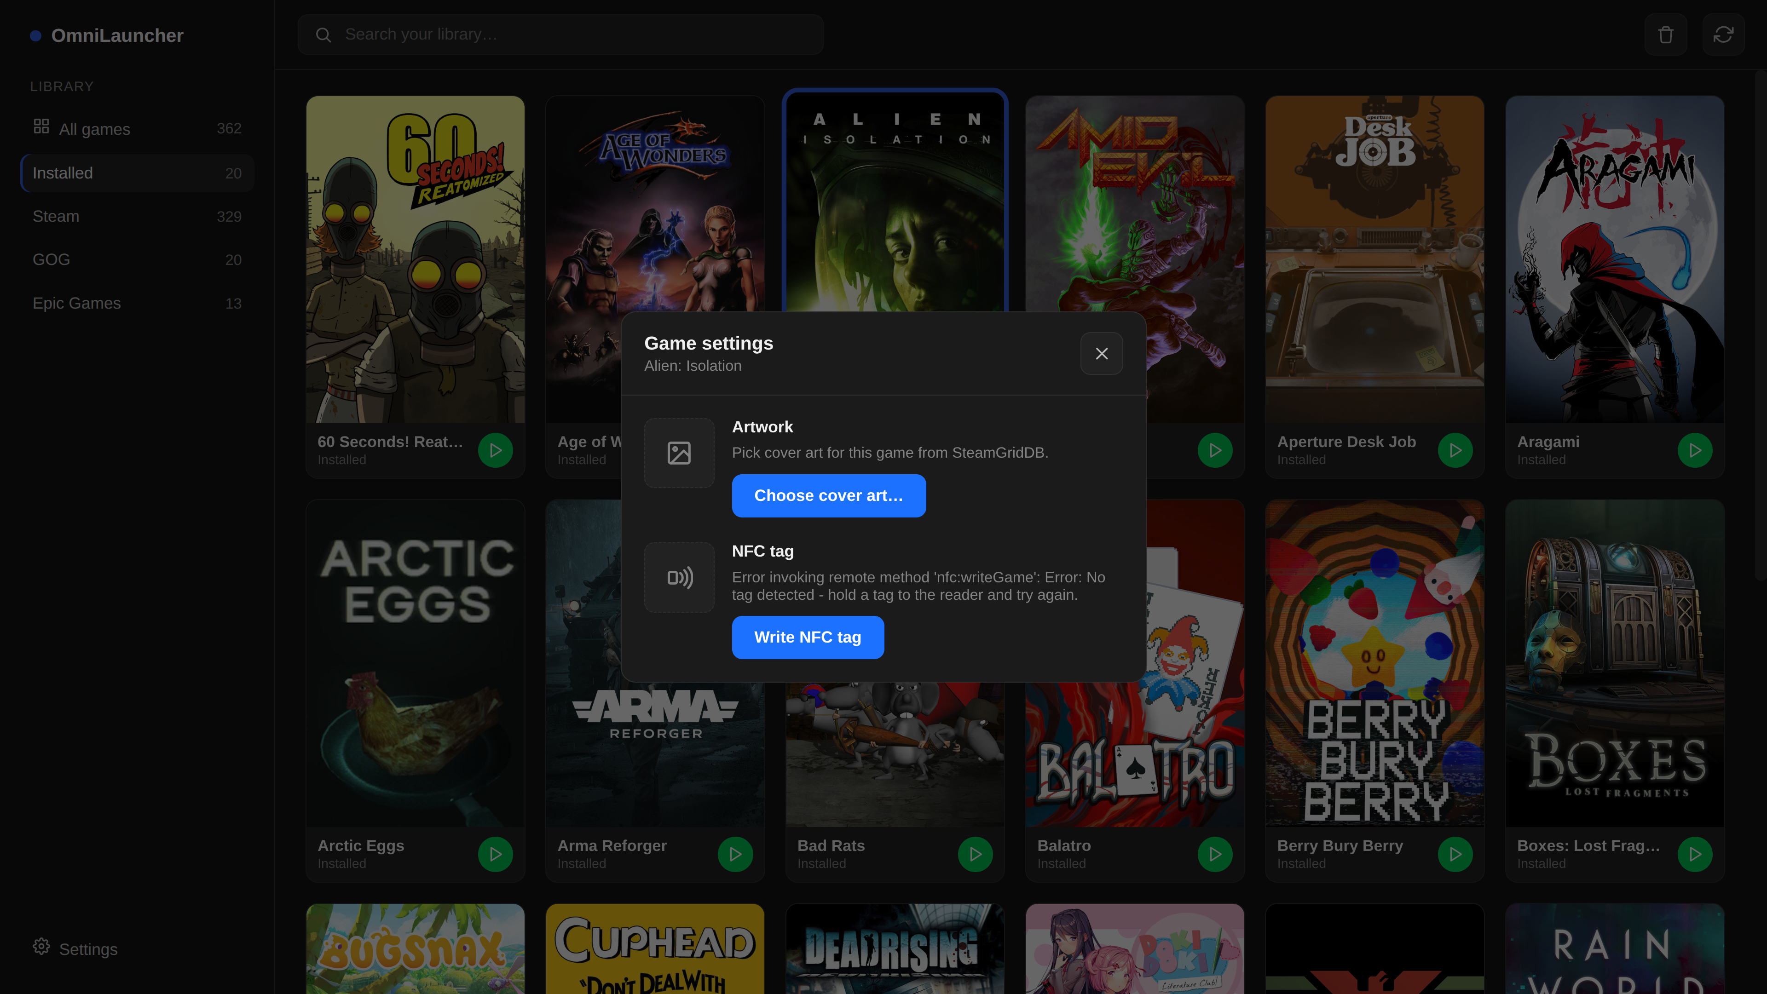This screenshot has height=994, width=1767.
Task: Click the 'Alien: Isolation' dialog subtitle
Action: click(x=693, y=366)
